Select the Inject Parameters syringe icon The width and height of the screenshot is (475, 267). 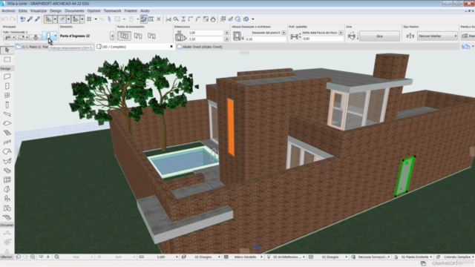point(38,19)
